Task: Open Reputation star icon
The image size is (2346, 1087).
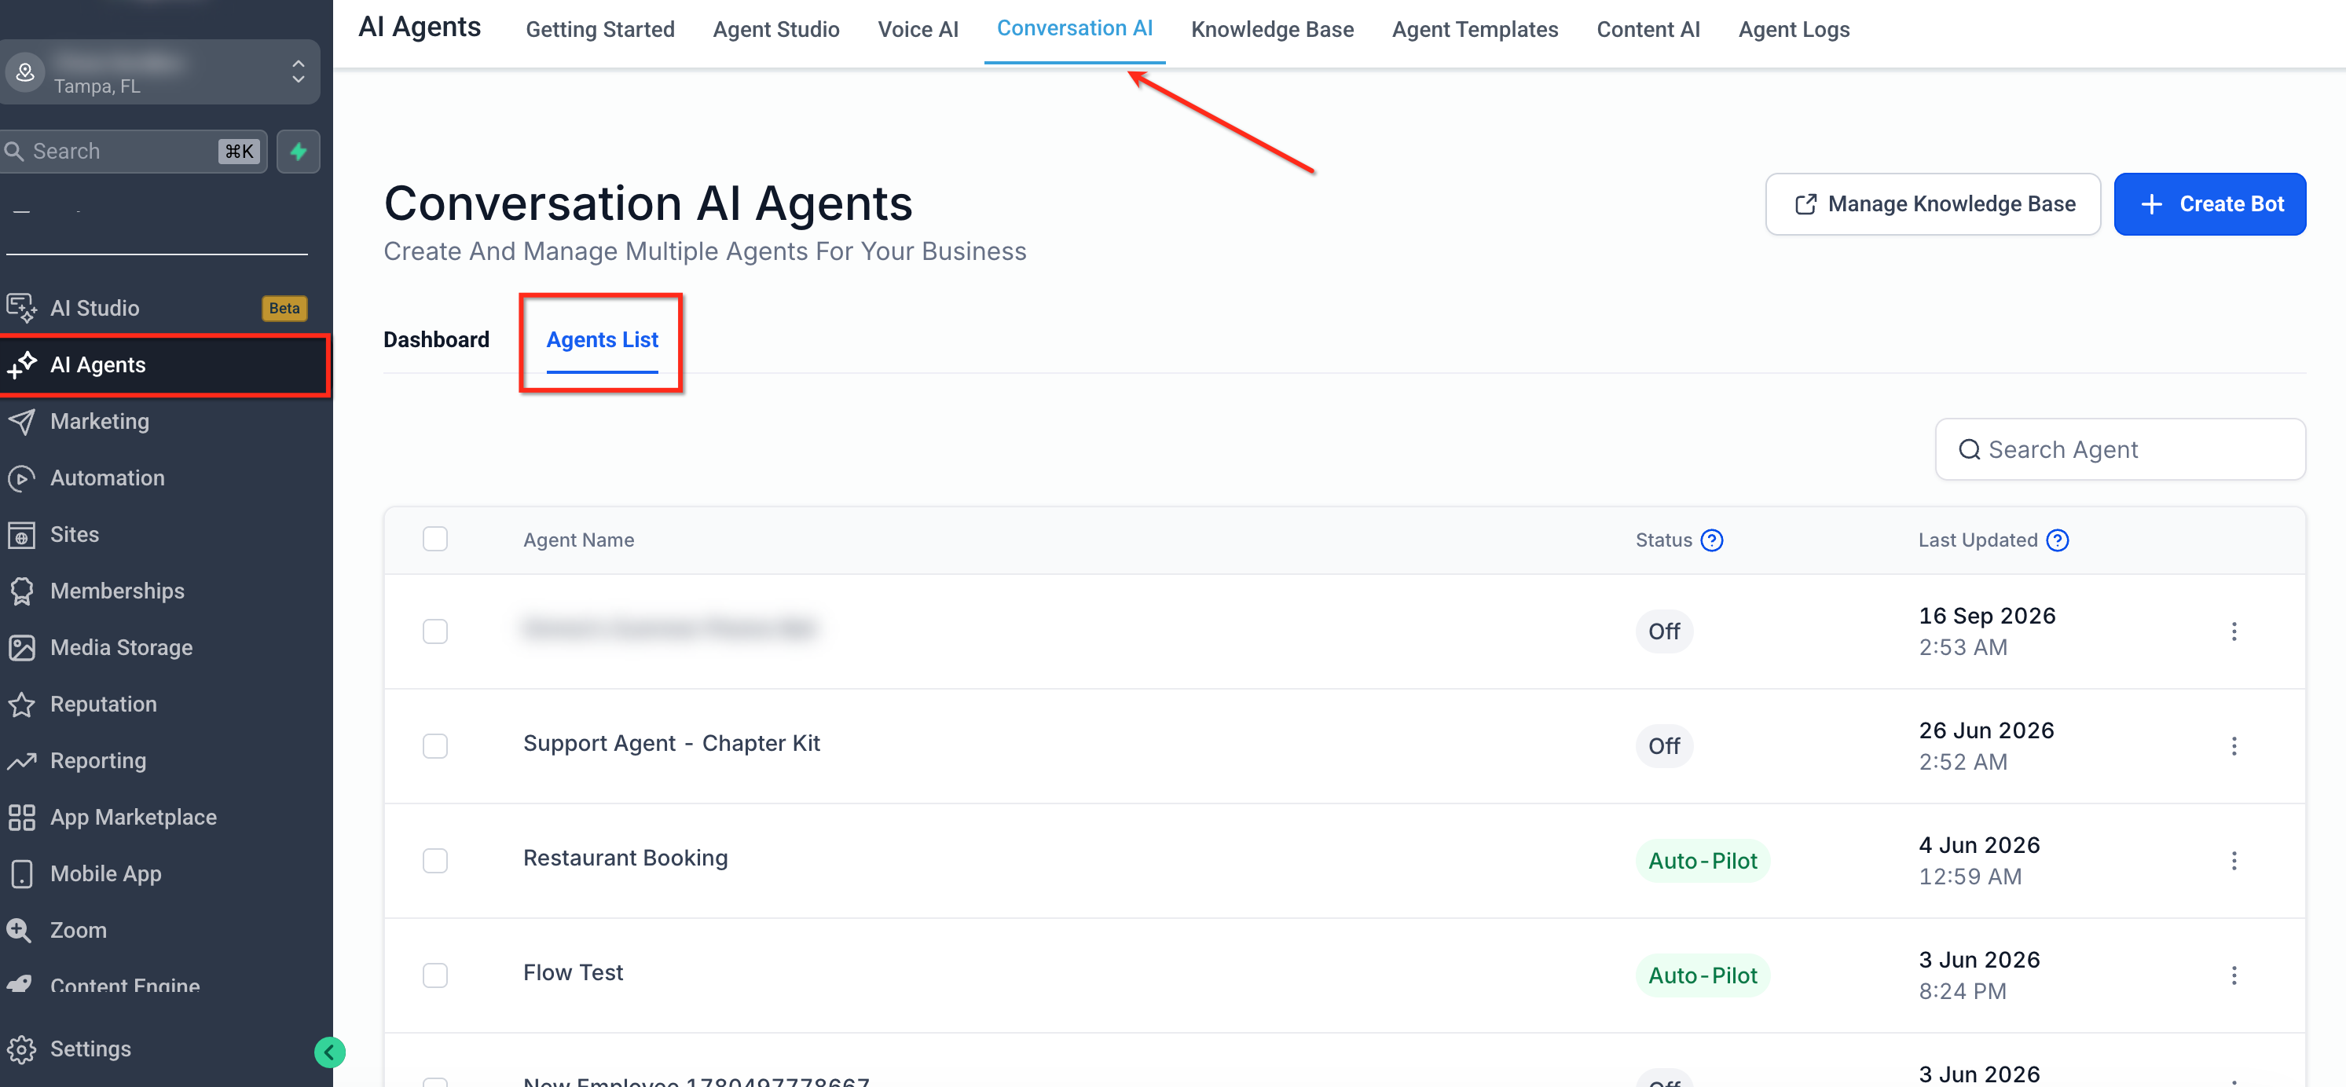Action: pos(22,704)
